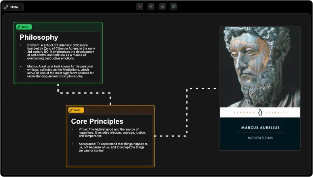Viewport: 313px width, 177px height.
Task: Click the pencil icon in top-left Note button
Action: coord(6,7)
